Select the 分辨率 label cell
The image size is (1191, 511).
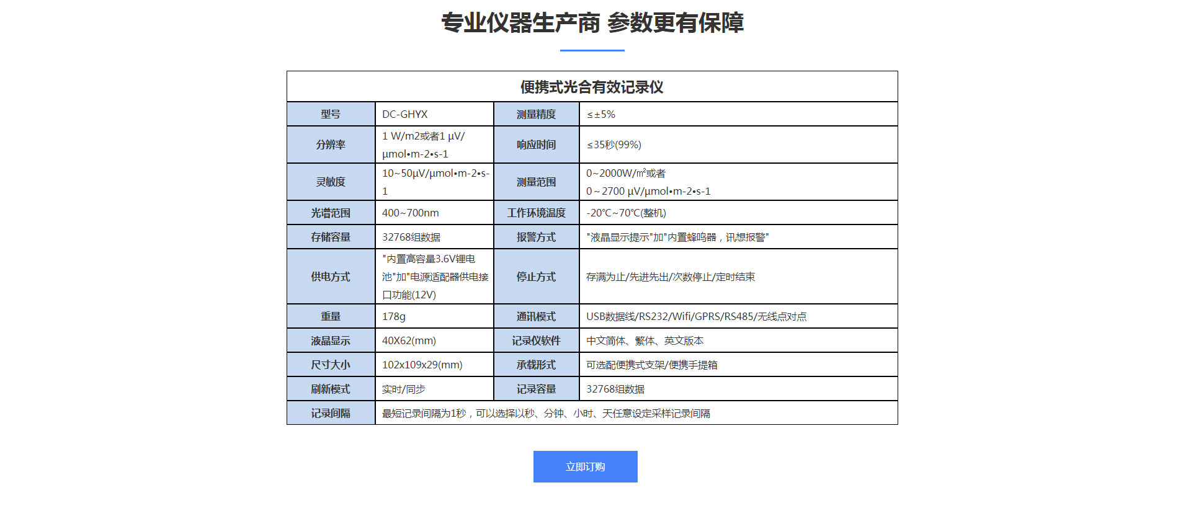pos(331,144)
